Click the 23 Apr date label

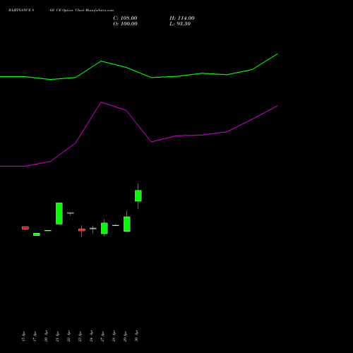tap(80, 336)
